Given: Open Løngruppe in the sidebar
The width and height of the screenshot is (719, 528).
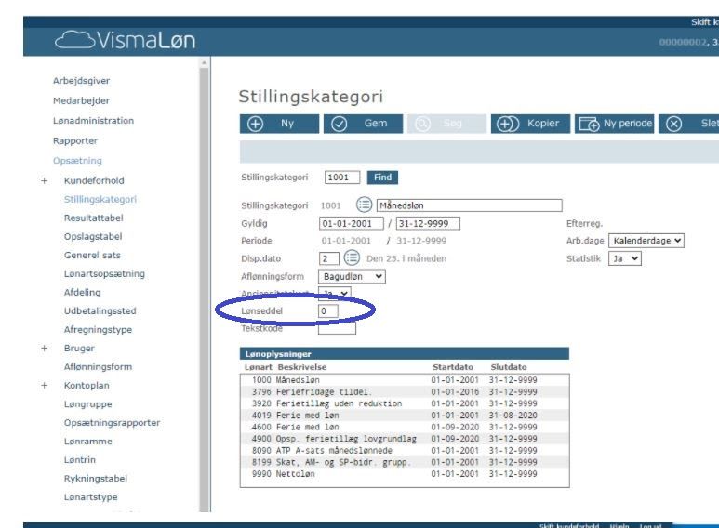Looking at the screenshot, I should (x=88, y=404).
